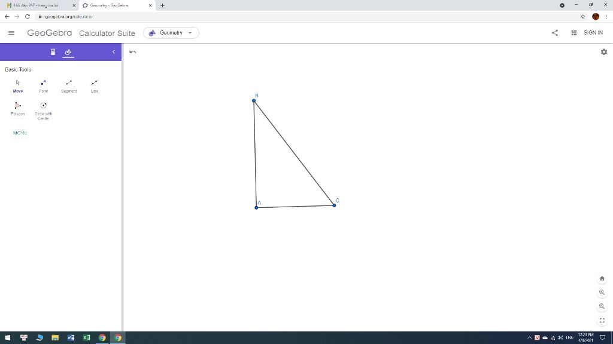This screenshot has height=344, width=613.
Task: Click the GeoGebra logo
Action: (x=49, y=33)
